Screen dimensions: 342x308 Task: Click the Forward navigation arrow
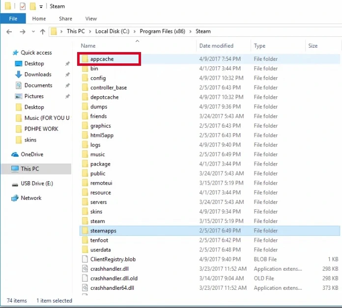[x=23, y=32]
